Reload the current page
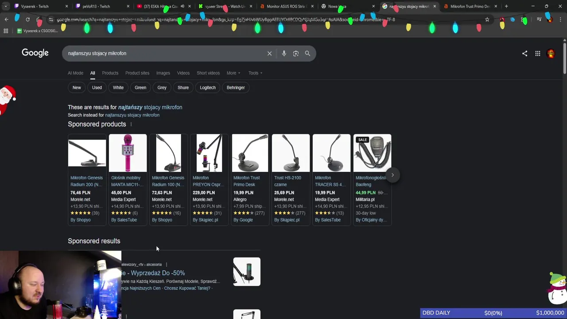Image resolution: width=567 pixels, height=319 pixels. pos(27,19)
